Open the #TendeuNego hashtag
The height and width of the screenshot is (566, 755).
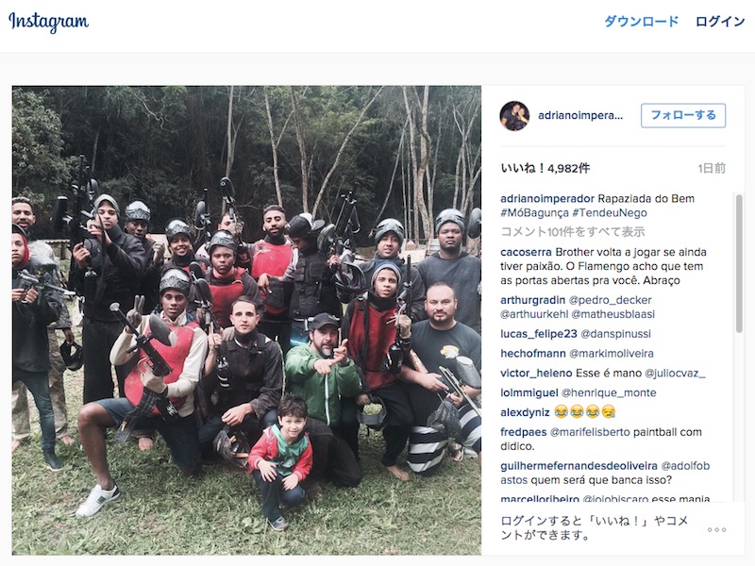click(x=610, y=213)
